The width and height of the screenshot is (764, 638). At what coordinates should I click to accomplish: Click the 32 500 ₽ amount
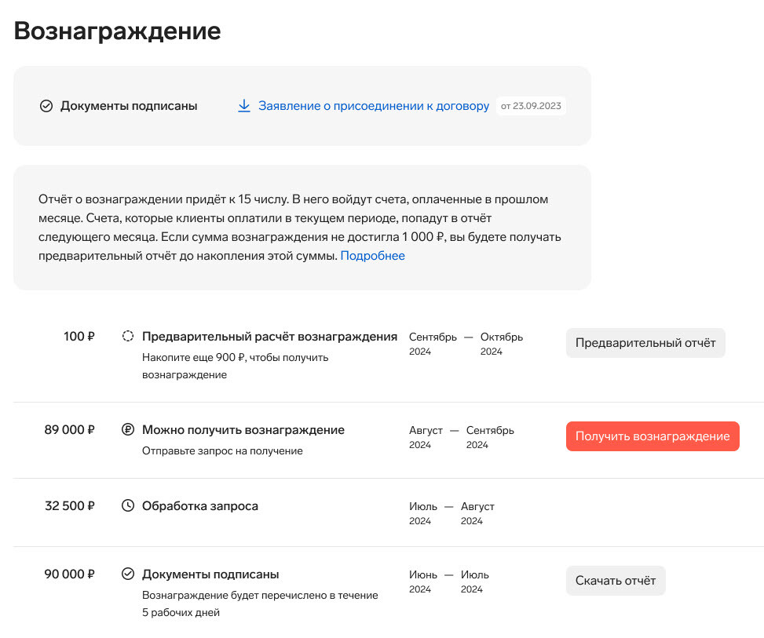coord(70,506)
